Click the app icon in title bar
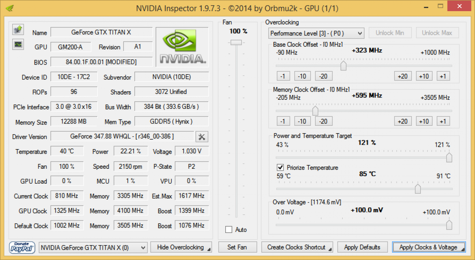Screen dimensions: 475x260 click(10, 8)
